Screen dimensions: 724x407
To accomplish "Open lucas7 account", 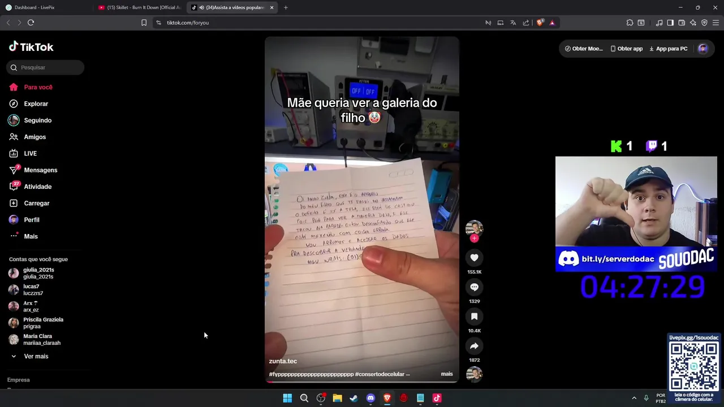I will (x=33, y=290).
